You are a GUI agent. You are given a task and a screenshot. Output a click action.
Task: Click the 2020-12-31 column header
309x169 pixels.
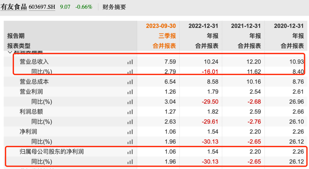[x=289, y=26]
